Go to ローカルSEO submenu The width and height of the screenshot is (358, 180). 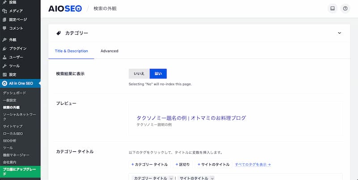coord(13,133)
